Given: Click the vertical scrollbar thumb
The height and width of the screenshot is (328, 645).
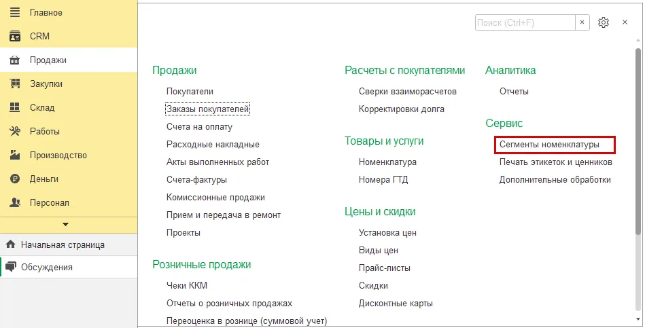Looking at the screenshot, I should pos(638,142).
